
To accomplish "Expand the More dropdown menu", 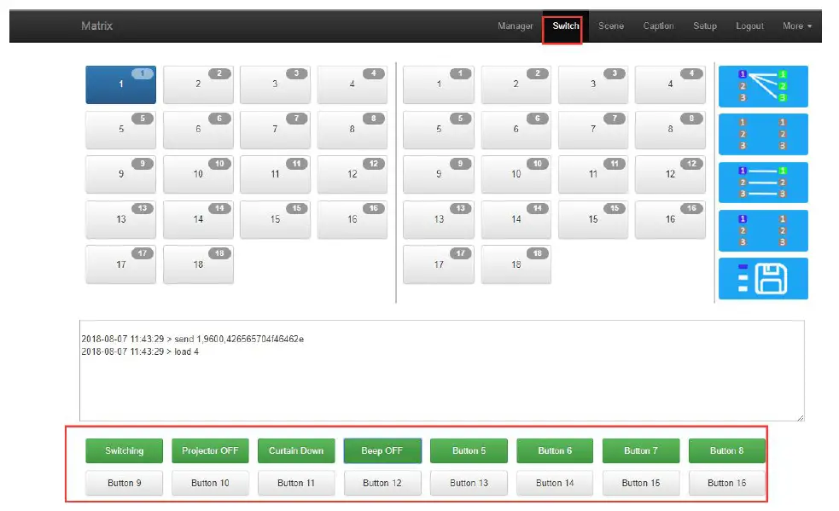I will pyautogui.click(x=796, y=26).
